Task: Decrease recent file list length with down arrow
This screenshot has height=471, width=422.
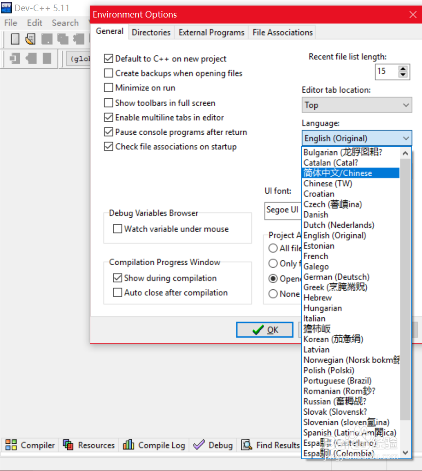Action: tap(403, 74)
